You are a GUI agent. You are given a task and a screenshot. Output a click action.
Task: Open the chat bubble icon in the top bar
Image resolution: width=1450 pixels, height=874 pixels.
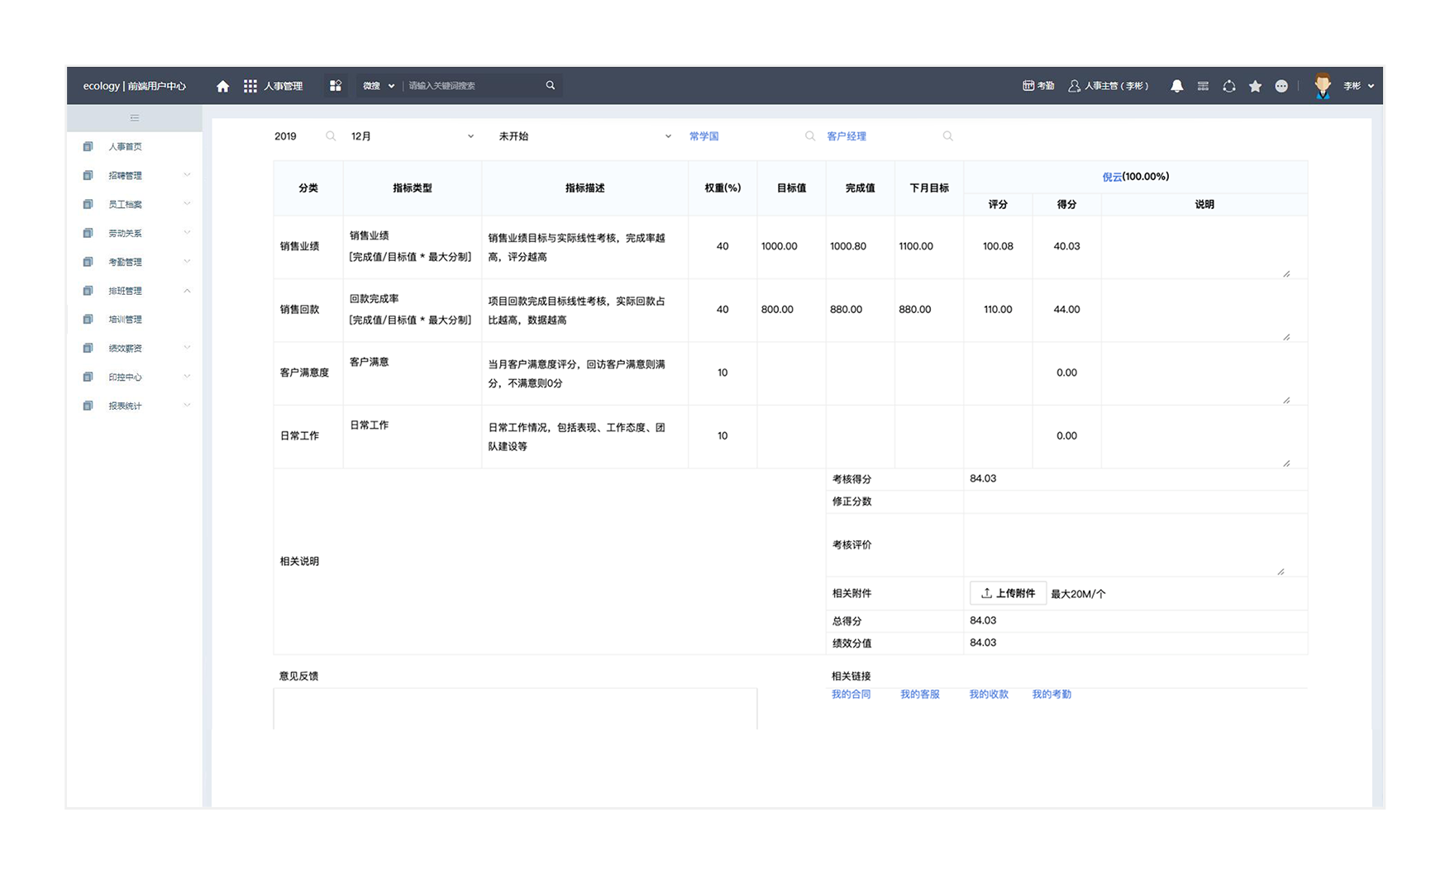coord(1281,86)
